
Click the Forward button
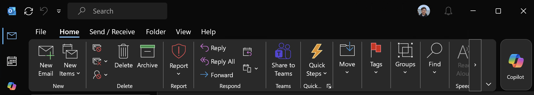pos(217,75)
